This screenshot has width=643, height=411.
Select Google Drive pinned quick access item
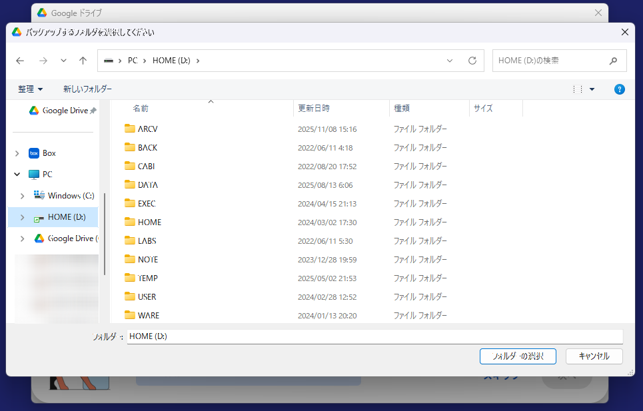click(x=65, y=111)
